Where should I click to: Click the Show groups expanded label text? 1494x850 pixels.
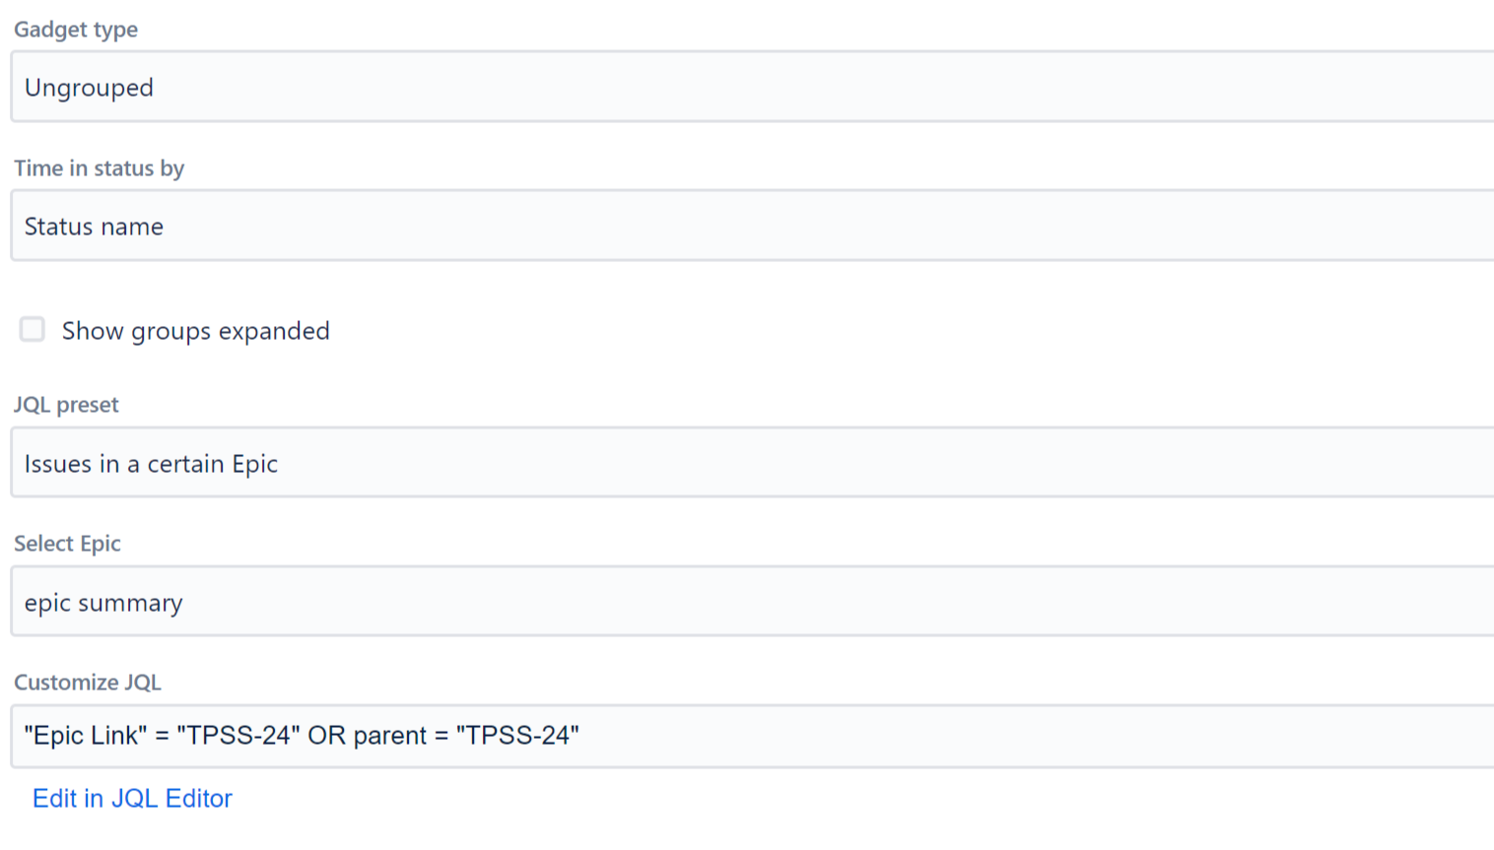195,331
